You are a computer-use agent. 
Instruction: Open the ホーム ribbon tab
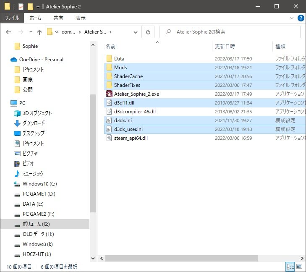point(35,18)
